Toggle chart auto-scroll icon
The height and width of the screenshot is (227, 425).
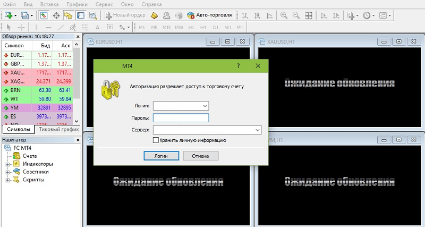point(324,15)
